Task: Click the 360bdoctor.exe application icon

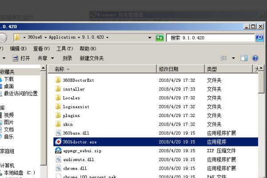Action: point(58,142)
